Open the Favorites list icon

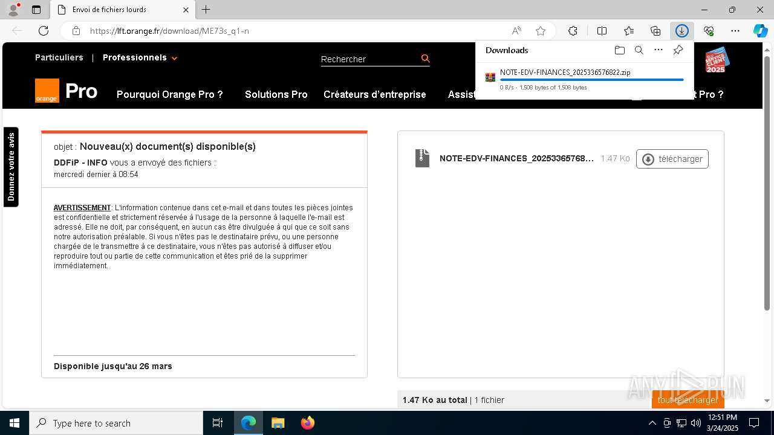point(629,31)
